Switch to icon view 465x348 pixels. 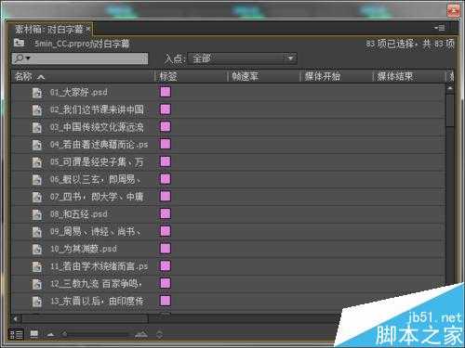[34, 334]
